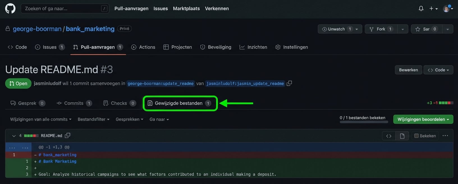Switch to the Code repository tab
458x184 pixels.
(x=17, y=47)
